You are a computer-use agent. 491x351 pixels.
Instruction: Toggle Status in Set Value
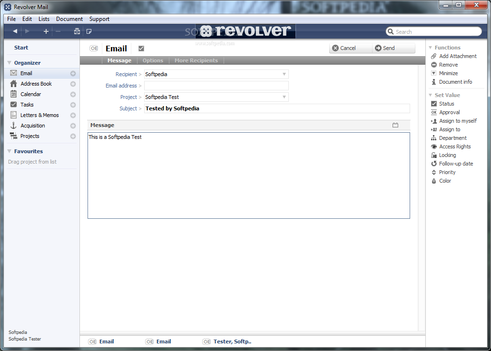click(442, 104)
